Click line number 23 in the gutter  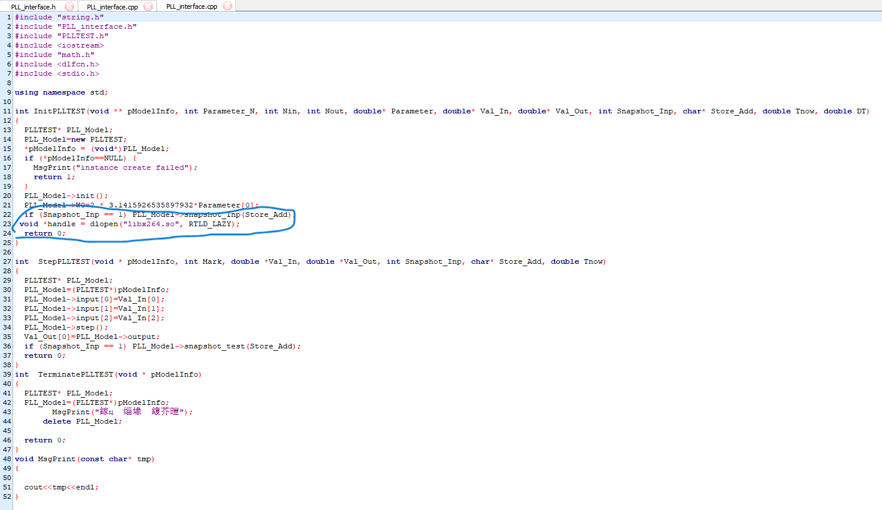(x=7, y=224)
